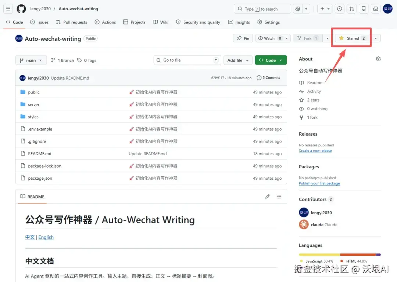Select the README tab header
Viewport: 397px width, 282px height.
point(32,197)
